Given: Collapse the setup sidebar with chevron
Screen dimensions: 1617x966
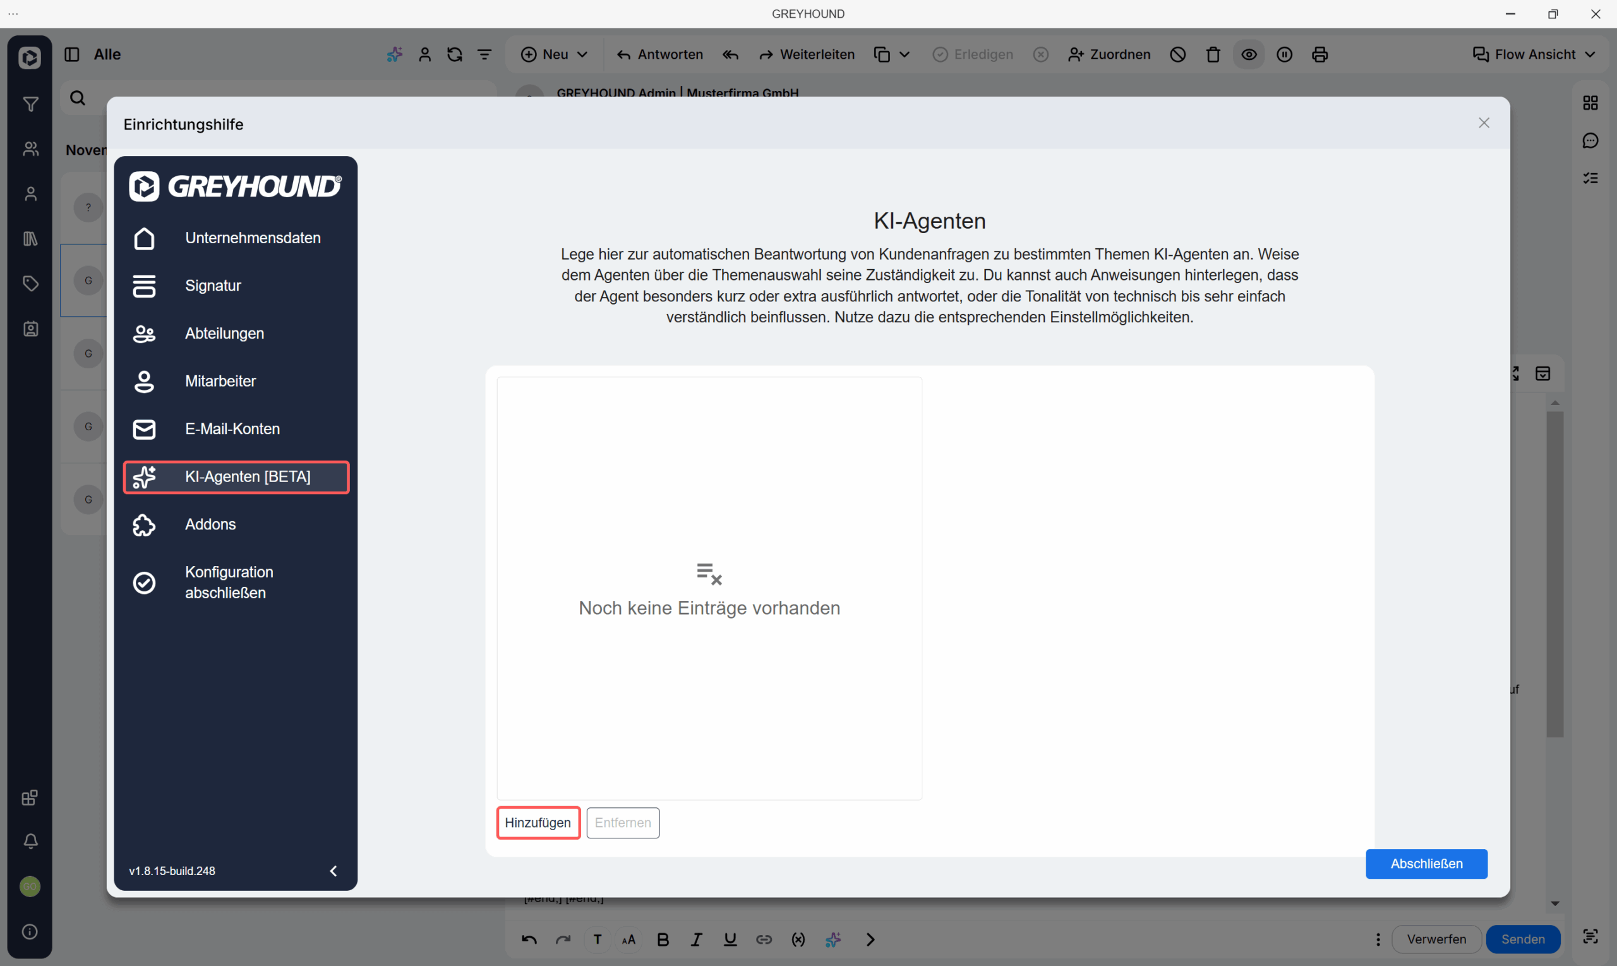Looking at the screenshot, I should (333, 871).
